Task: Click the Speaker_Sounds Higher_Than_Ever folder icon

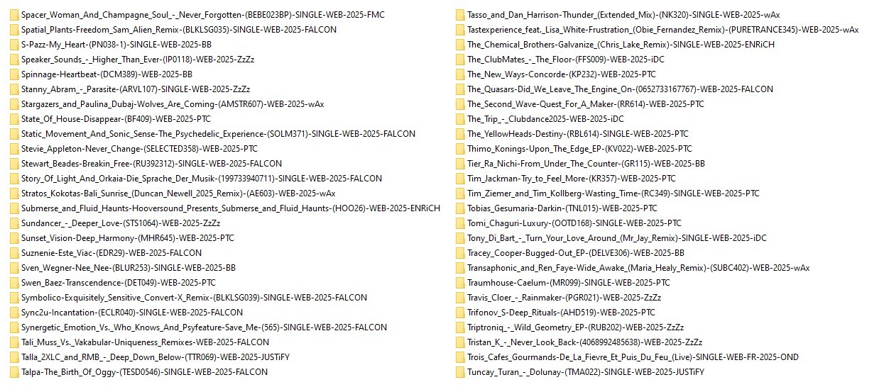Action: click(x=13, y=59)
